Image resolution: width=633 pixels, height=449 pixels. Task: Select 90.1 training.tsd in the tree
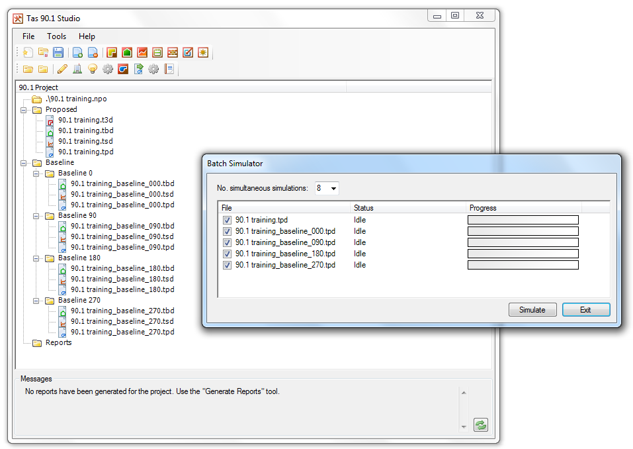pyautogui.click(x=85, y=141)
